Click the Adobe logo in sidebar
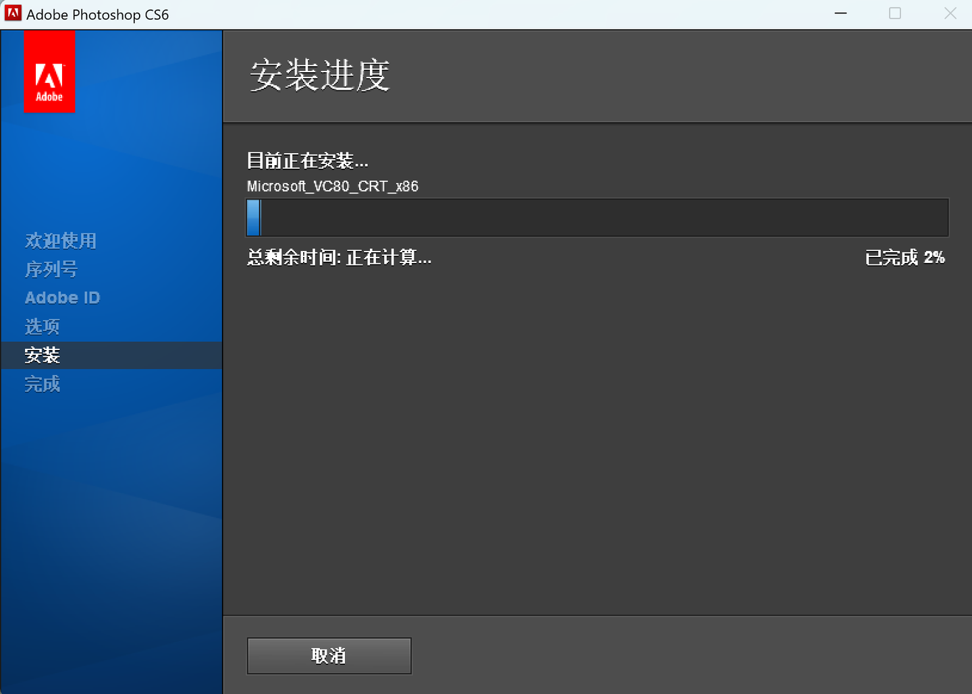 click(x=49, y=71)
